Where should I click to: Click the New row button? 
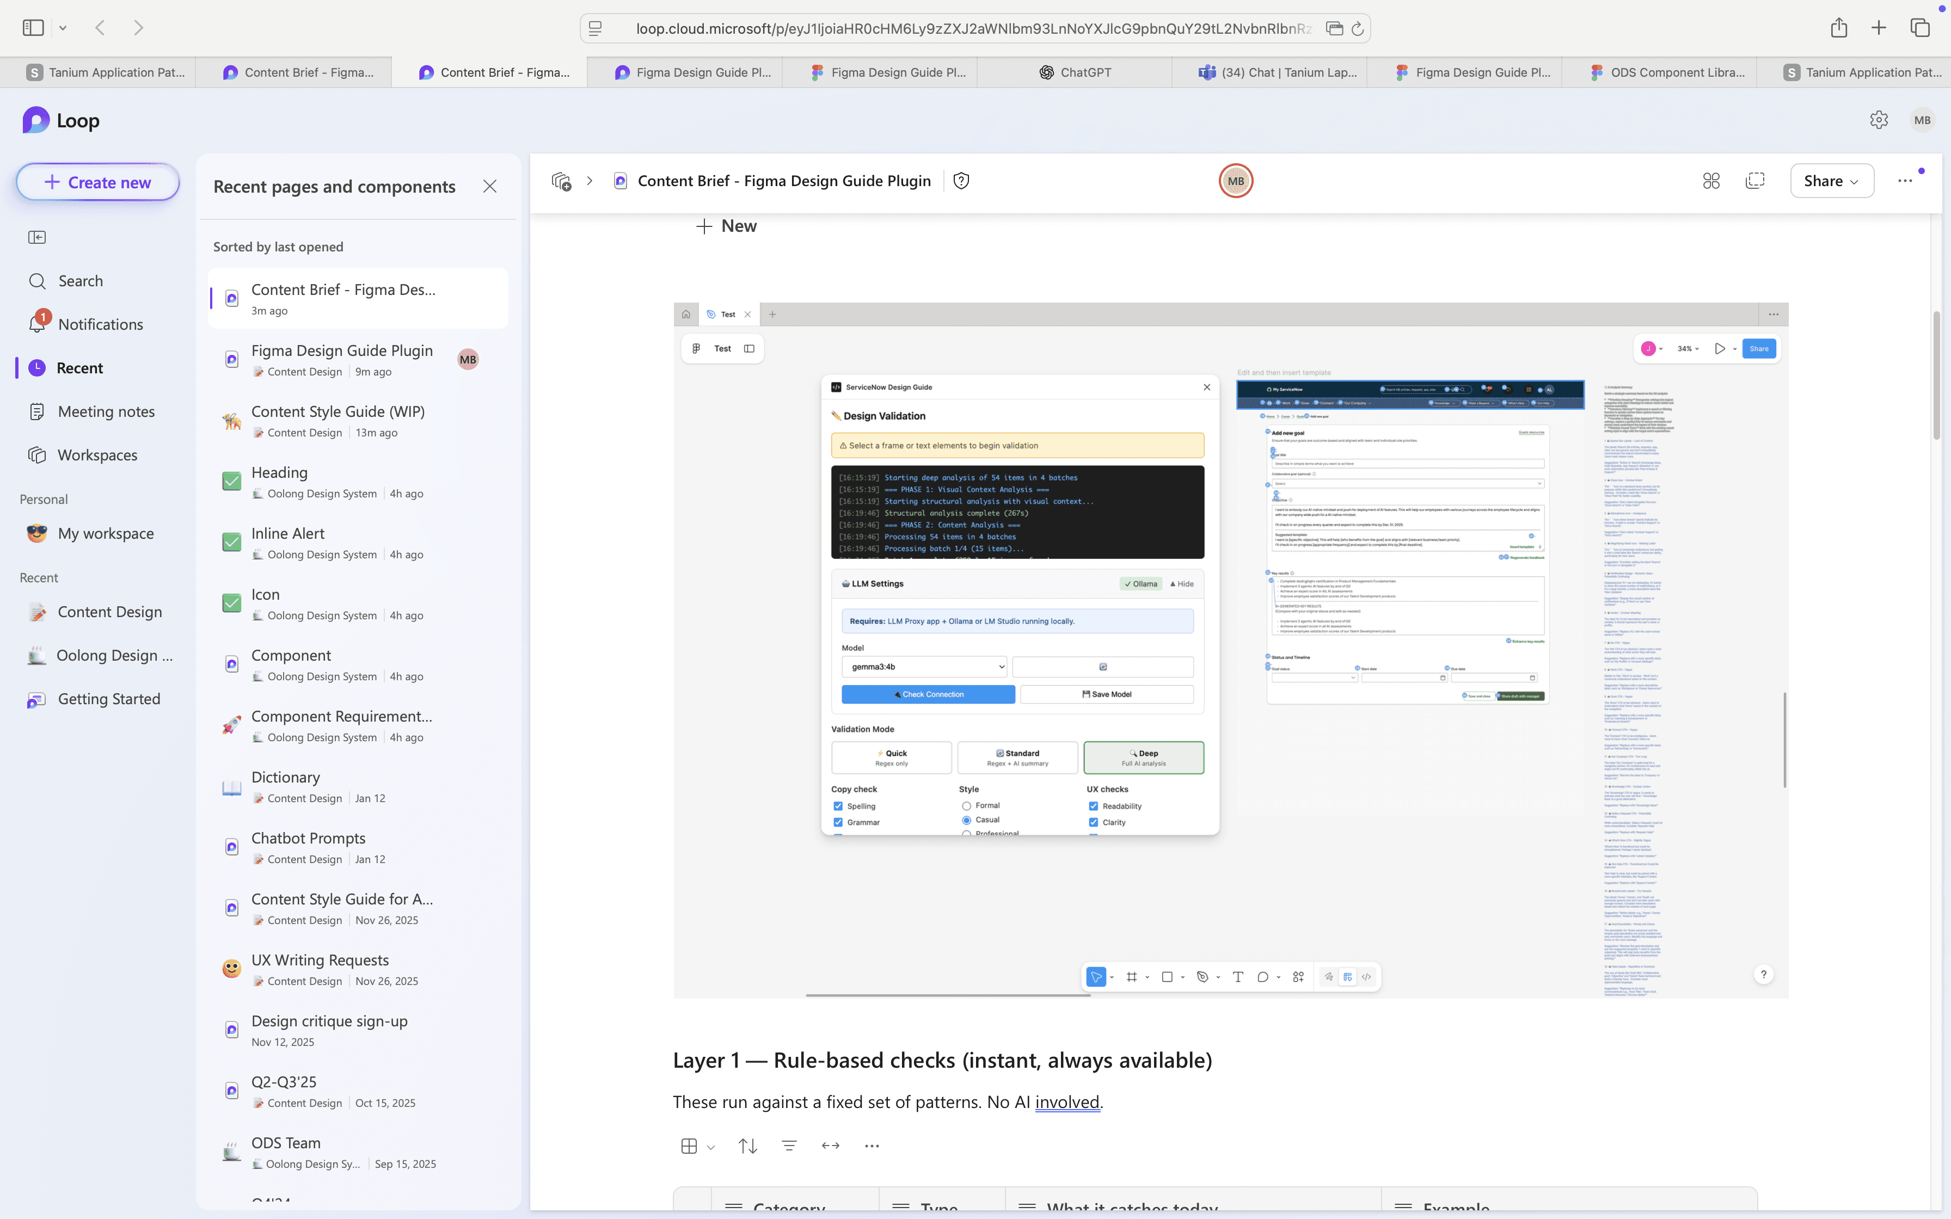pos(726,226)
